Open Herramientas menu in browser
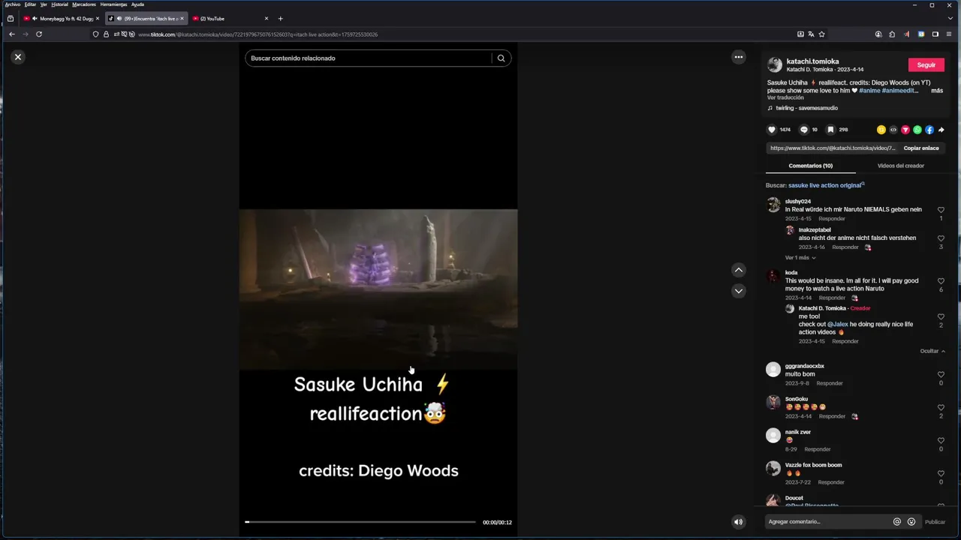 point(113,4)
